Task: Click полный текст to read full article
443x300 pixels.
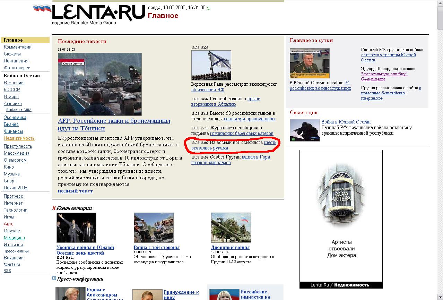Action: 75,191
